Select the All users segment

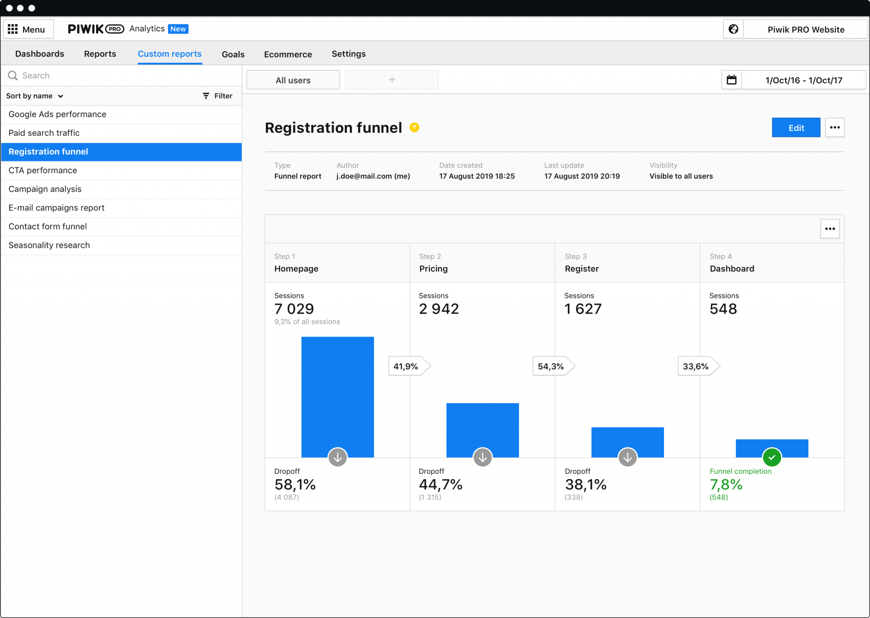click(293, 80)
